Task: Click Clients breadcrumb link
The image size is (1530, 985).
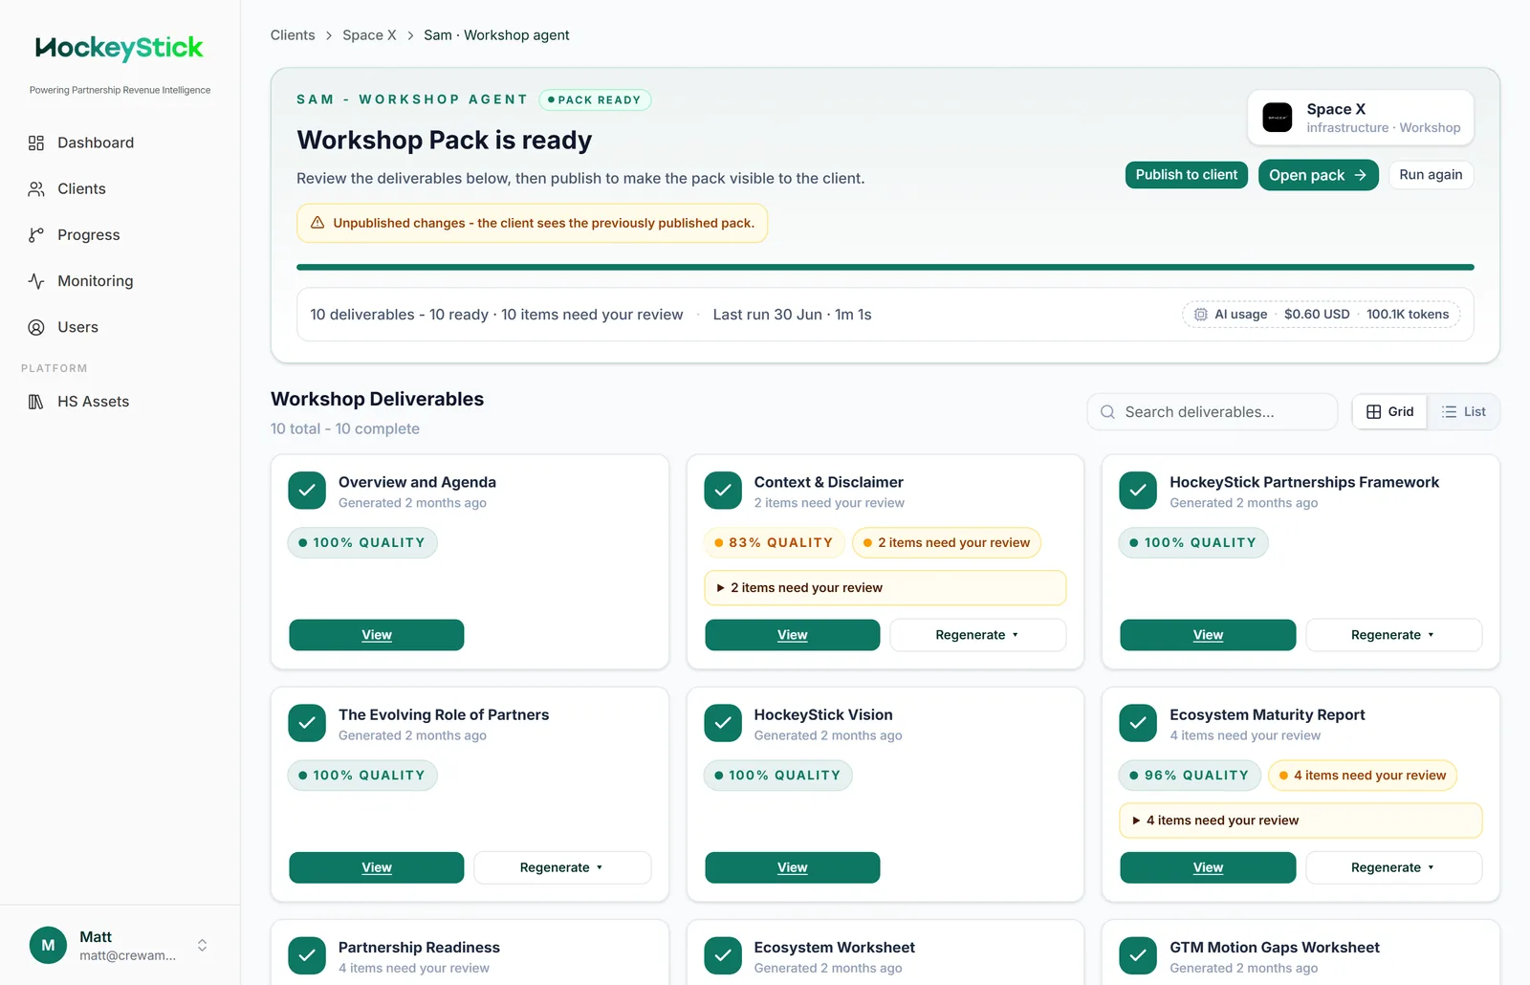Action: 293,35
